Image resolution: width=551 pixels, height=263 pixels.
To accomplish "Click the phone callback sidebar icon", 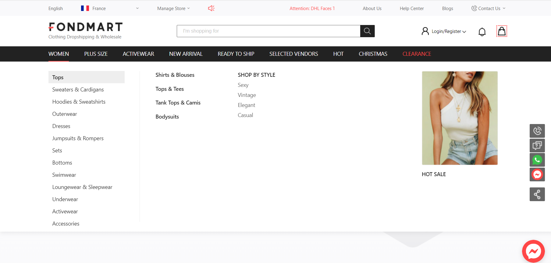I will [x=537, y=131].
